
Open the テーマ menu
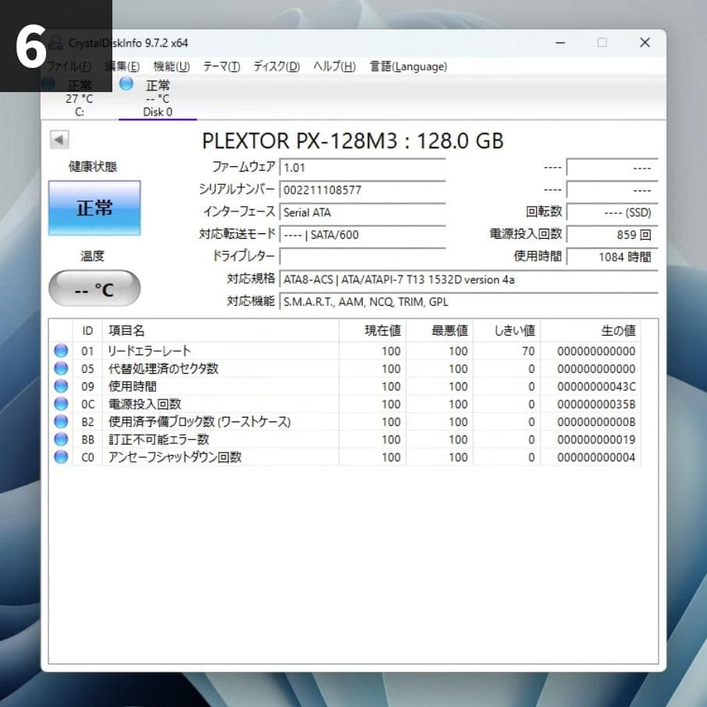pyautogui.click(x=221, y=66)
